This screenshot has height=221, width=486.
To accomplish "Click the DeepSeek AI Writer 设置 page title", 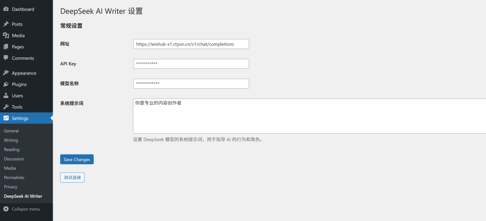I will click(x=102, y=11).
